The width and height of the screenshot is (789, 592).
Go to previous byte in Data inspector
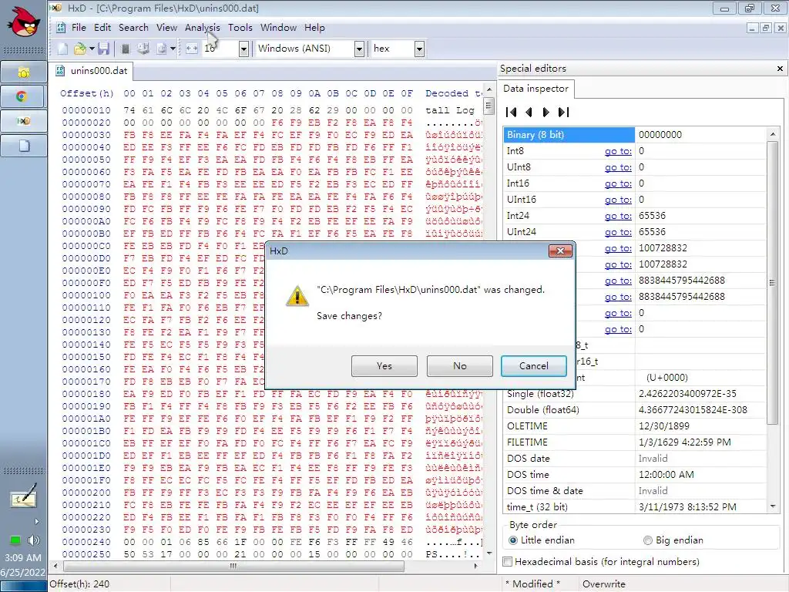point(529,113)
